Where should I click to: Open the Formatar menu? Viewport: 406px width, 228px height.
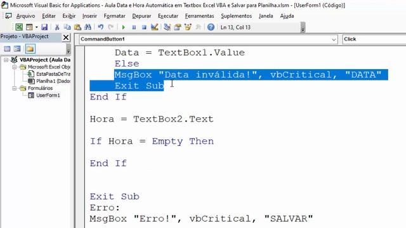[x=114, y=16]
